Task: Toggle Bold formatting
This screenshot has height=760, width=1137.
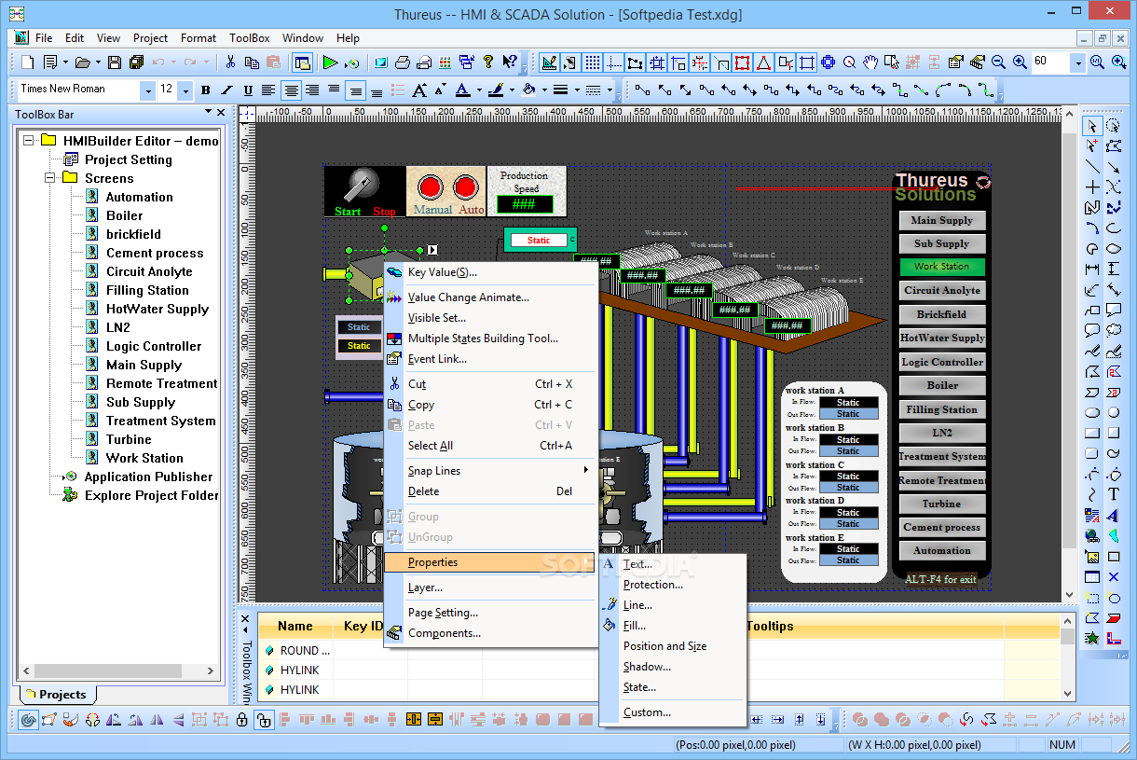Action: click(205, 90)
